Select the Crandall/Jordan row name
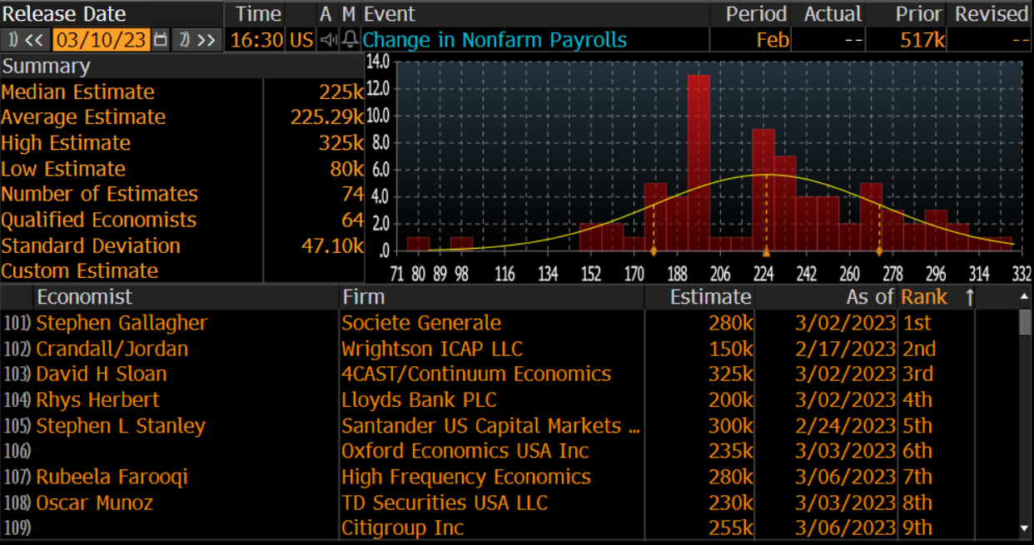 coord(112,349)
